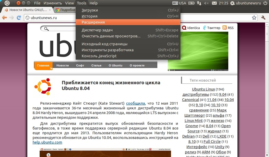
Task: Bookmark page with the star icon
Action: [x=254, y=18]
